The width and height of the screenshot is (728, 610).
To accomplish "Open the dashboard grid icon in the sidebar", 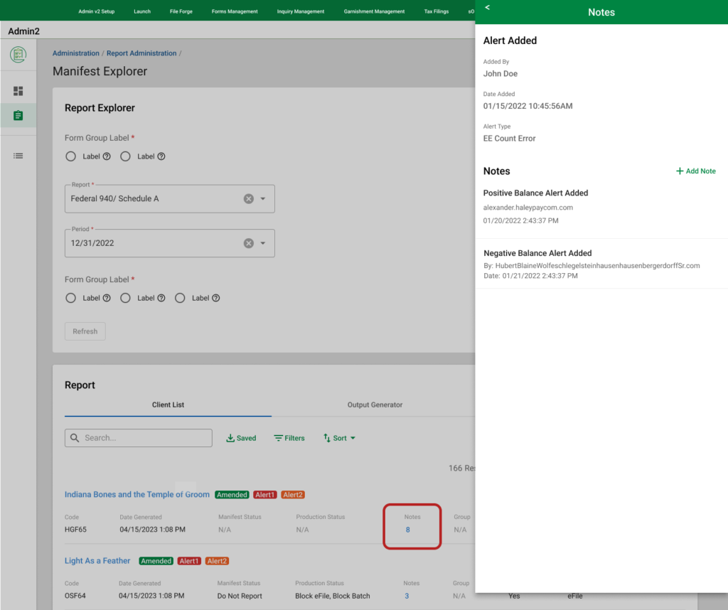I will click(x=18, y=91).
